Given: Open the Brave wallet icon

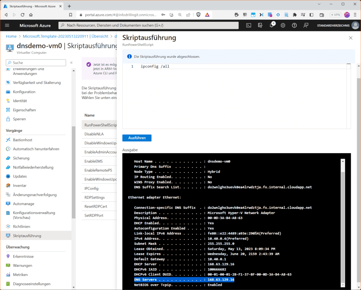Looking at the screenshot, I should (x=322, y=15).
